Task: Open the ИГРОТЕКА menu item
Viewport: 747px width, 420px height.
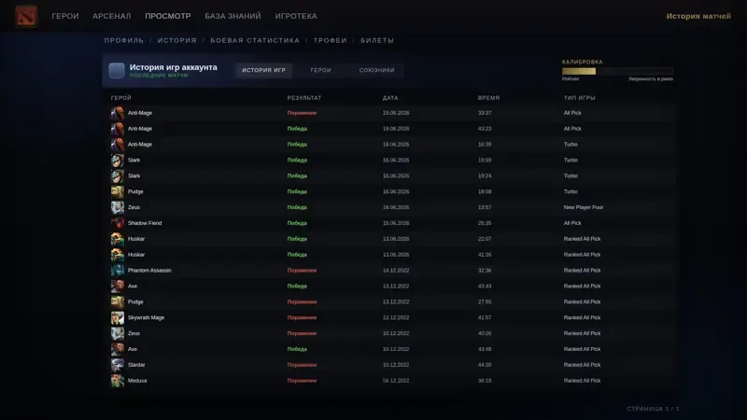Action: 296,16
